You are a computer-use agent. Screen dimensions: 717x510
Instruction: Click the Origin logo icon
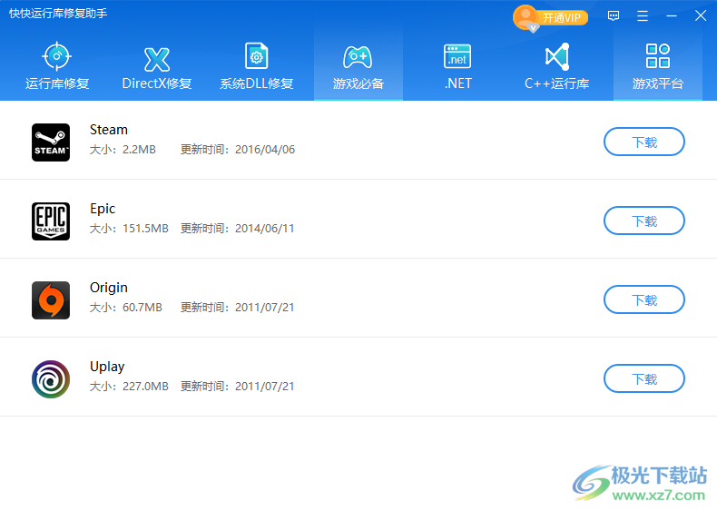point(51,300)
